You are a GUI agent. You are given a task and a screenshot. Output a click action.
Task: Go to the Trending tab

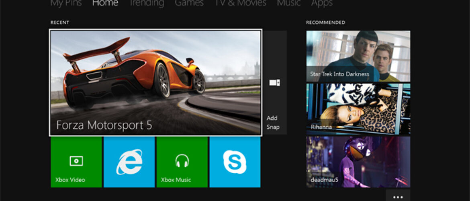(x=146, y=3)
